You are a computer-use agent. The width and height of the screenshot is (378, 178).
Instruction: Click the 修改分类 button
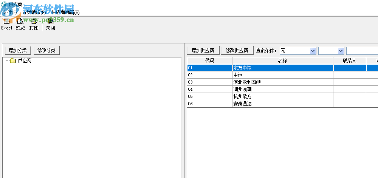(46, 50)
